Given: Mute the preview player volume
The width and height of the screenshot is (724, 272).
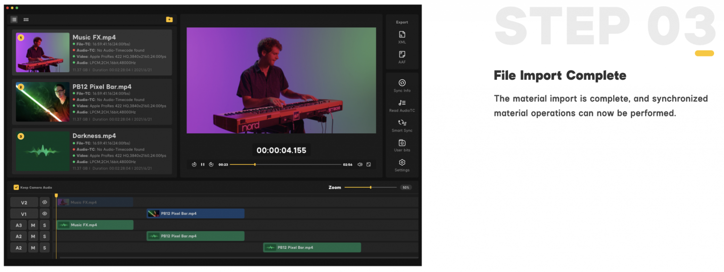Looking at the screenshot, I should tap(360, 164).
